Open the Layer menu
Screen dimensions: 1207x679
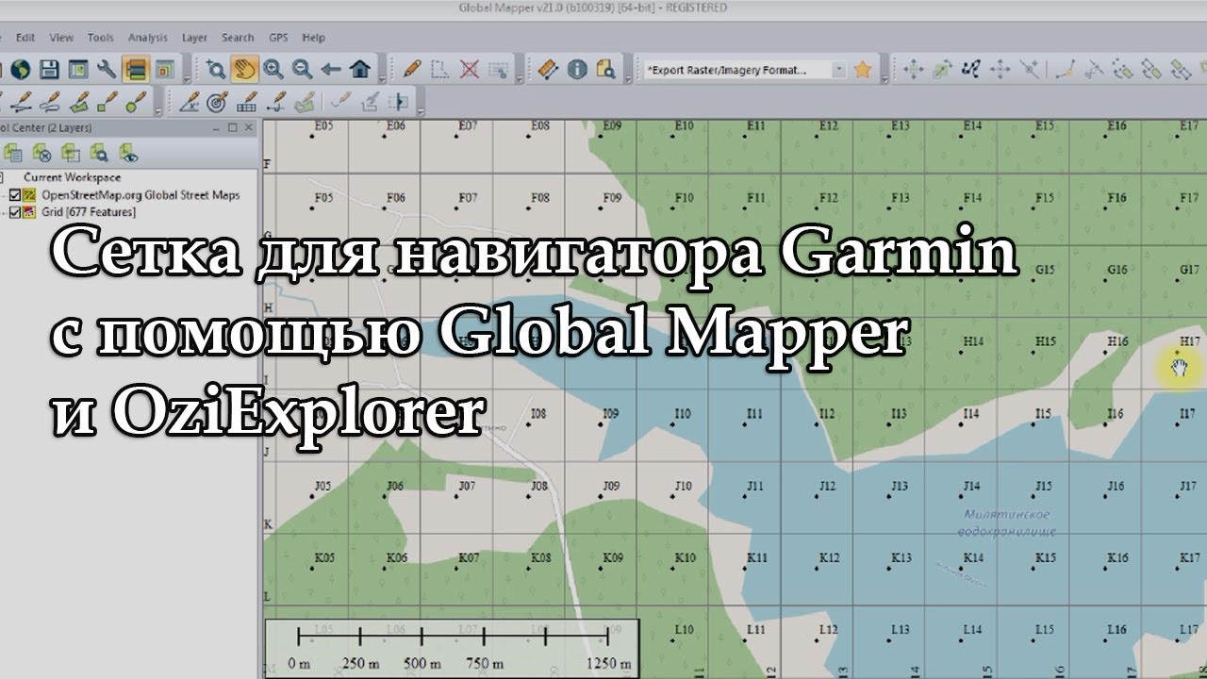coord(194,38)
